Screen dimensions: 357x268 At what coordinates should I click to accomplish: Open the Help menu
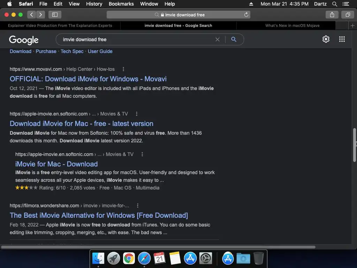(170, 4)
